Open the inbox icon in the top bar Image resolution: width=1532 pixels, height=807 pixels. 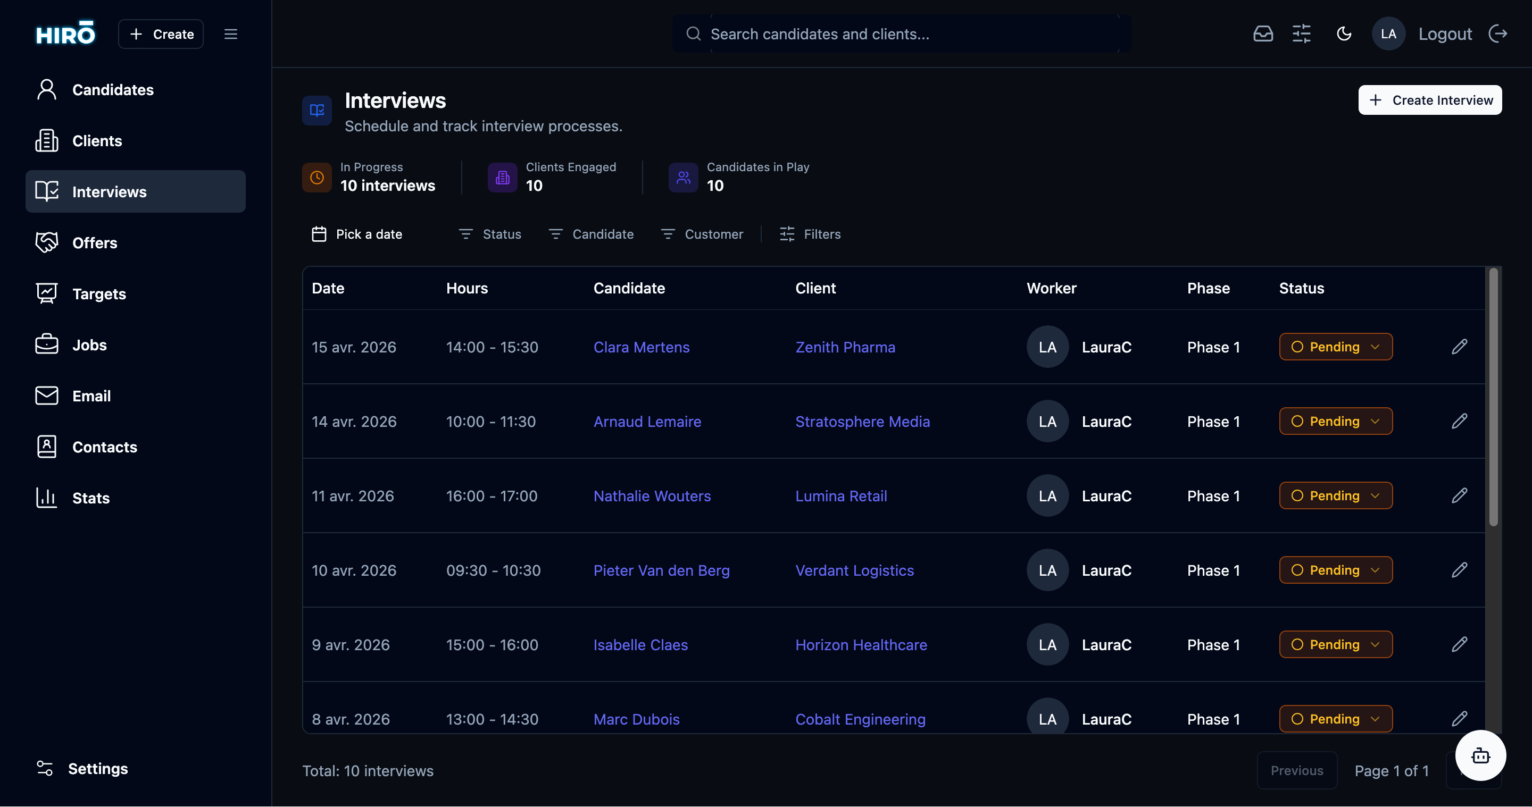[1263, 34]
